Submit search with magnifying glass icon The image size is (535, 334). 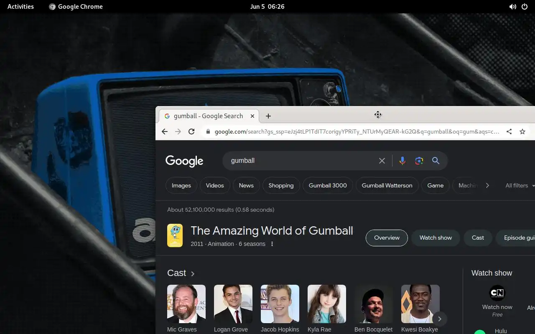(x=436, y=161)
